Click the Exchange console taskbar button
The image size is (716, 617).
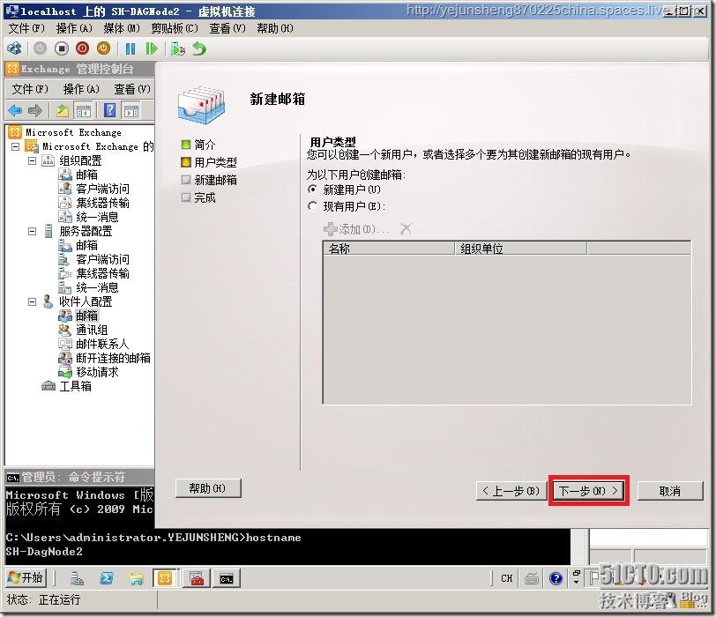coord(165,578)
